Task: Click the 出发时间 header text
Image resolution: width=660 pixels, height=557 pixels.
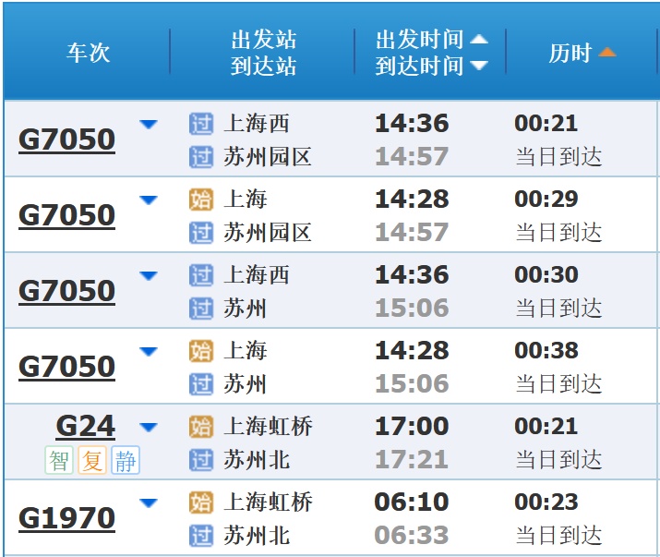Action: [x=419, y=40]
